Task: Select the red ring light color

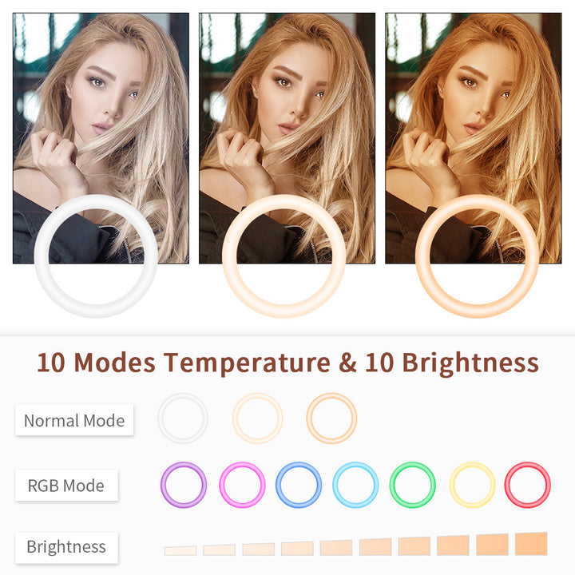Action: 528,485
